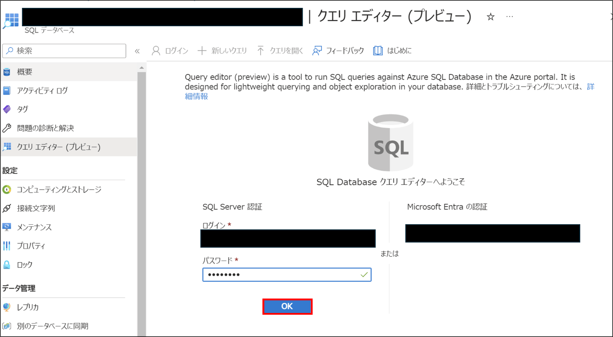
Task: Open はじめに from the toolbar
Action: pos(392,51)
